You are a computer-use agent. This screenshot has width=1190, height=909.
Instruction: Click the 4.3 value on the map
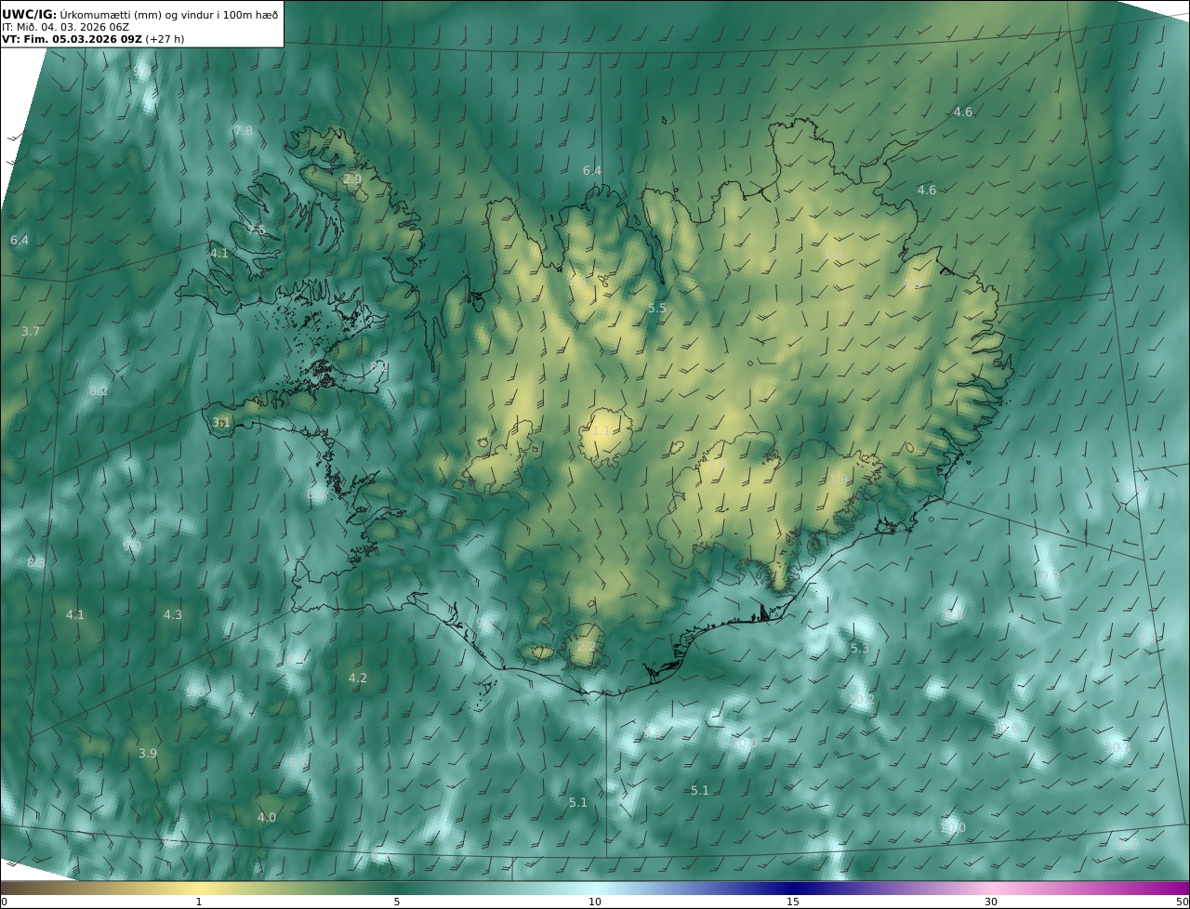coord(173,615)
